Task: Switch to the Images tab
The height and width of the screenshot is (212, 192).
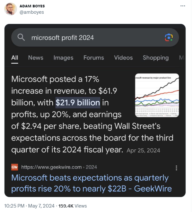Action: coord(63,58)
